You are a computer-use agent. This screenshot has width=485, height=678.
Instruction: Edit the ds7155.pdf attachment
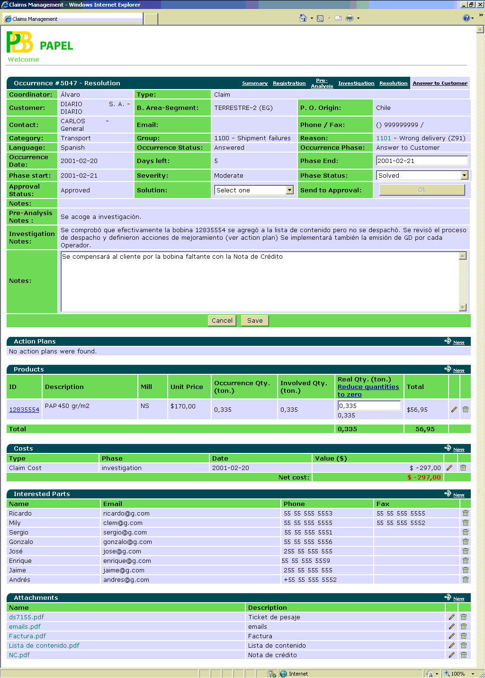[x=452, y=617]
